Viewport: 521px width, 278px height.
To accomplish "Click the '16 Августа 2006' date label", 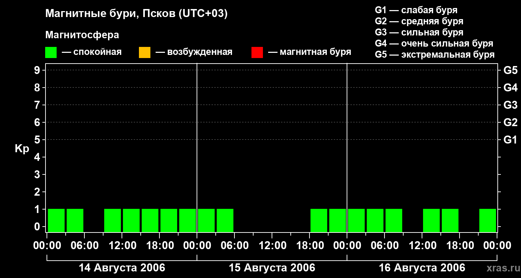I will pos(422,268).
